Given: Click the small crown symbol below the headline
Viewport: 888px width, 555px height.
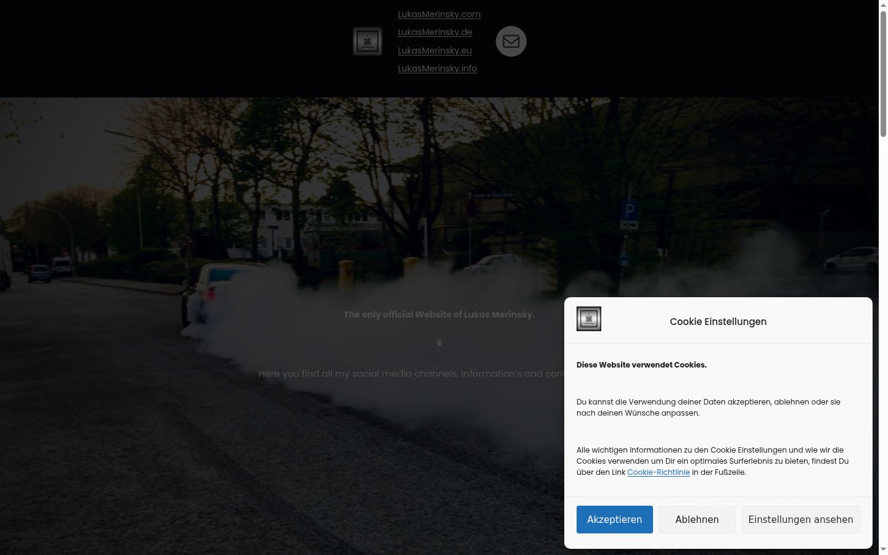Looking at the screenshot, I should 440,343.
